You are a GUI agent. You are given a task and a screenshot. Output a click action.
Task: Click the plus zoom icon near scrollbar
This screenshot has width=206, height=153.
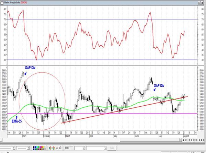pyautogui.click(x=192, y=140)
